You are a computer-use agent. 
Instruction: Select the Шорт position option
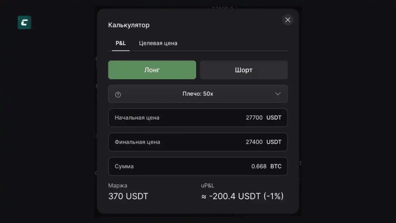243,70
